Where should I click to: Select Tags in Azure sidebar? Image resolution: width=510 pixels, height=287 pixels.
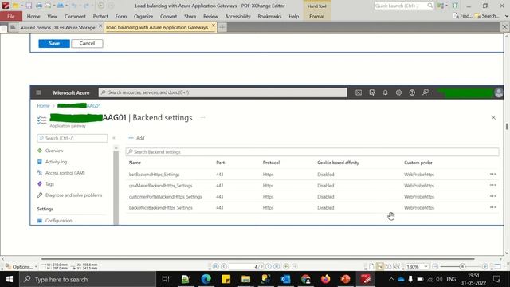[49, 184]
